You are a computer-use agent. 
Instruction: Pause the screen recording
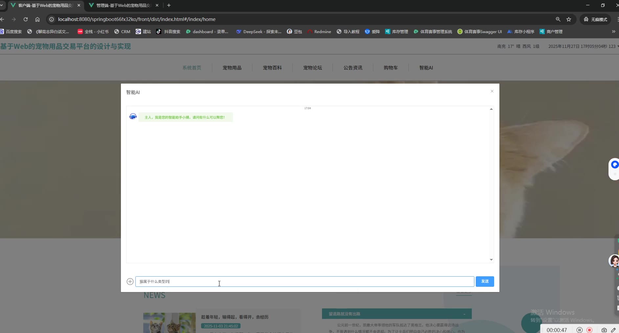580,330
